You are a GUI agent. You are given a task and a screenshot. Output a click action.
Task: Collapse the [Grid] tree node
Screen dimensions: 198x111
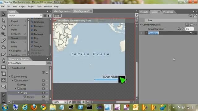(15, 89)
